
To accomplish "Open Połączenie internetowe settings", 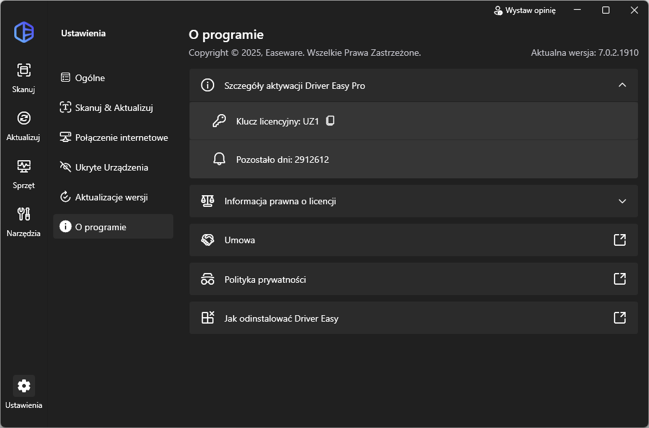I will (x=113, y=137).
